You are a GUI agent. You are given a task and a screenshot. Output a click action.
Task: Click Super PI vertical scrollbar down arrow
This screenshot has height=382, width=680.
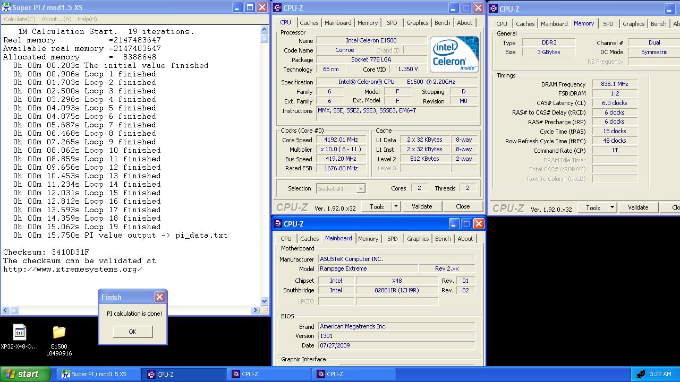pos(265,301)
